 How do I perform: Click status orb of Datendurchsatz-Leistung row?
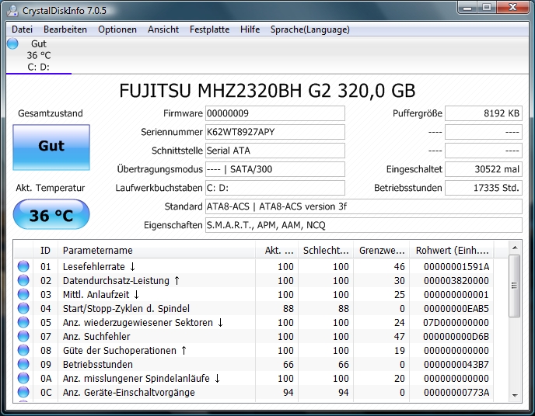click(23, 280)
